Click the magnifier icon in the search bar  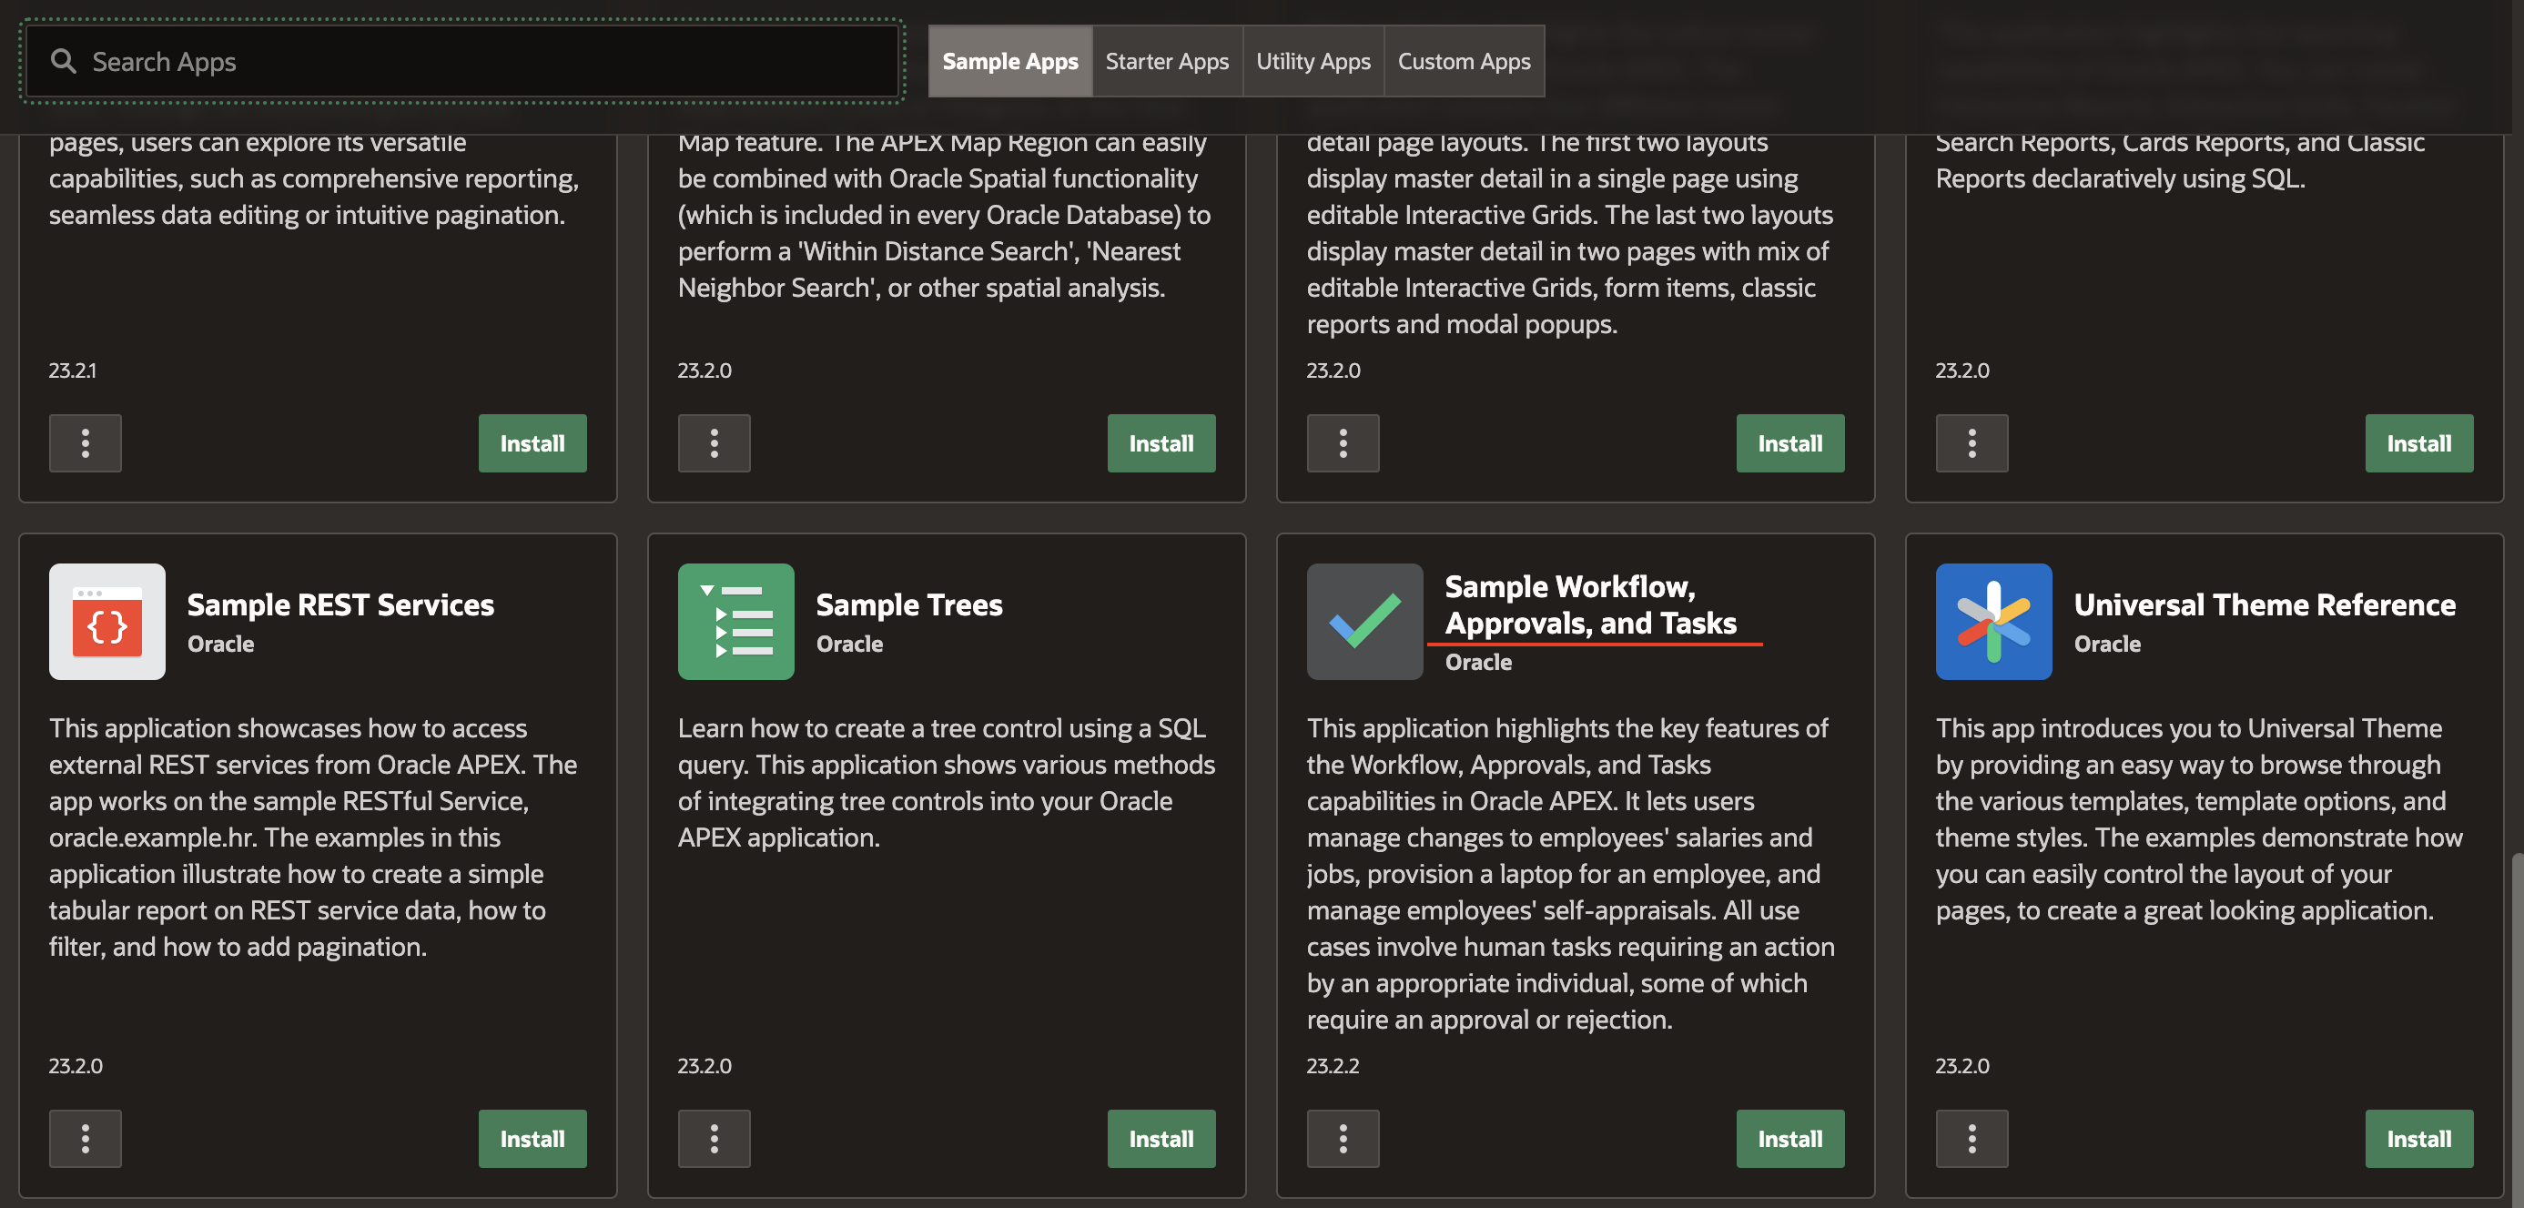coord(65,60)
